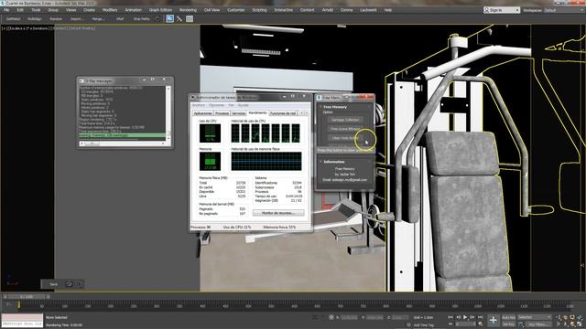This screenshot has height=329, width=586.
Task: Open the Views menu
Action: pyautogui.click(x=71, y=10)
